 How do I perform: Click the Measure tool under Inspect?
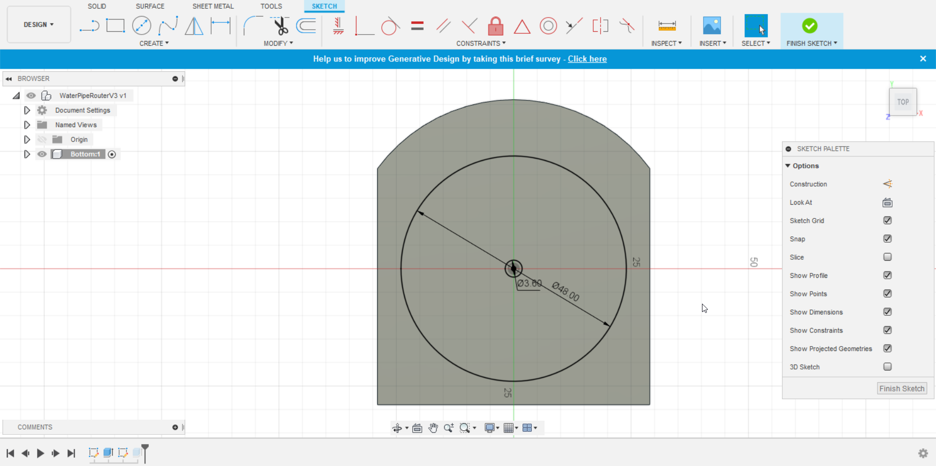coord(666,26)
